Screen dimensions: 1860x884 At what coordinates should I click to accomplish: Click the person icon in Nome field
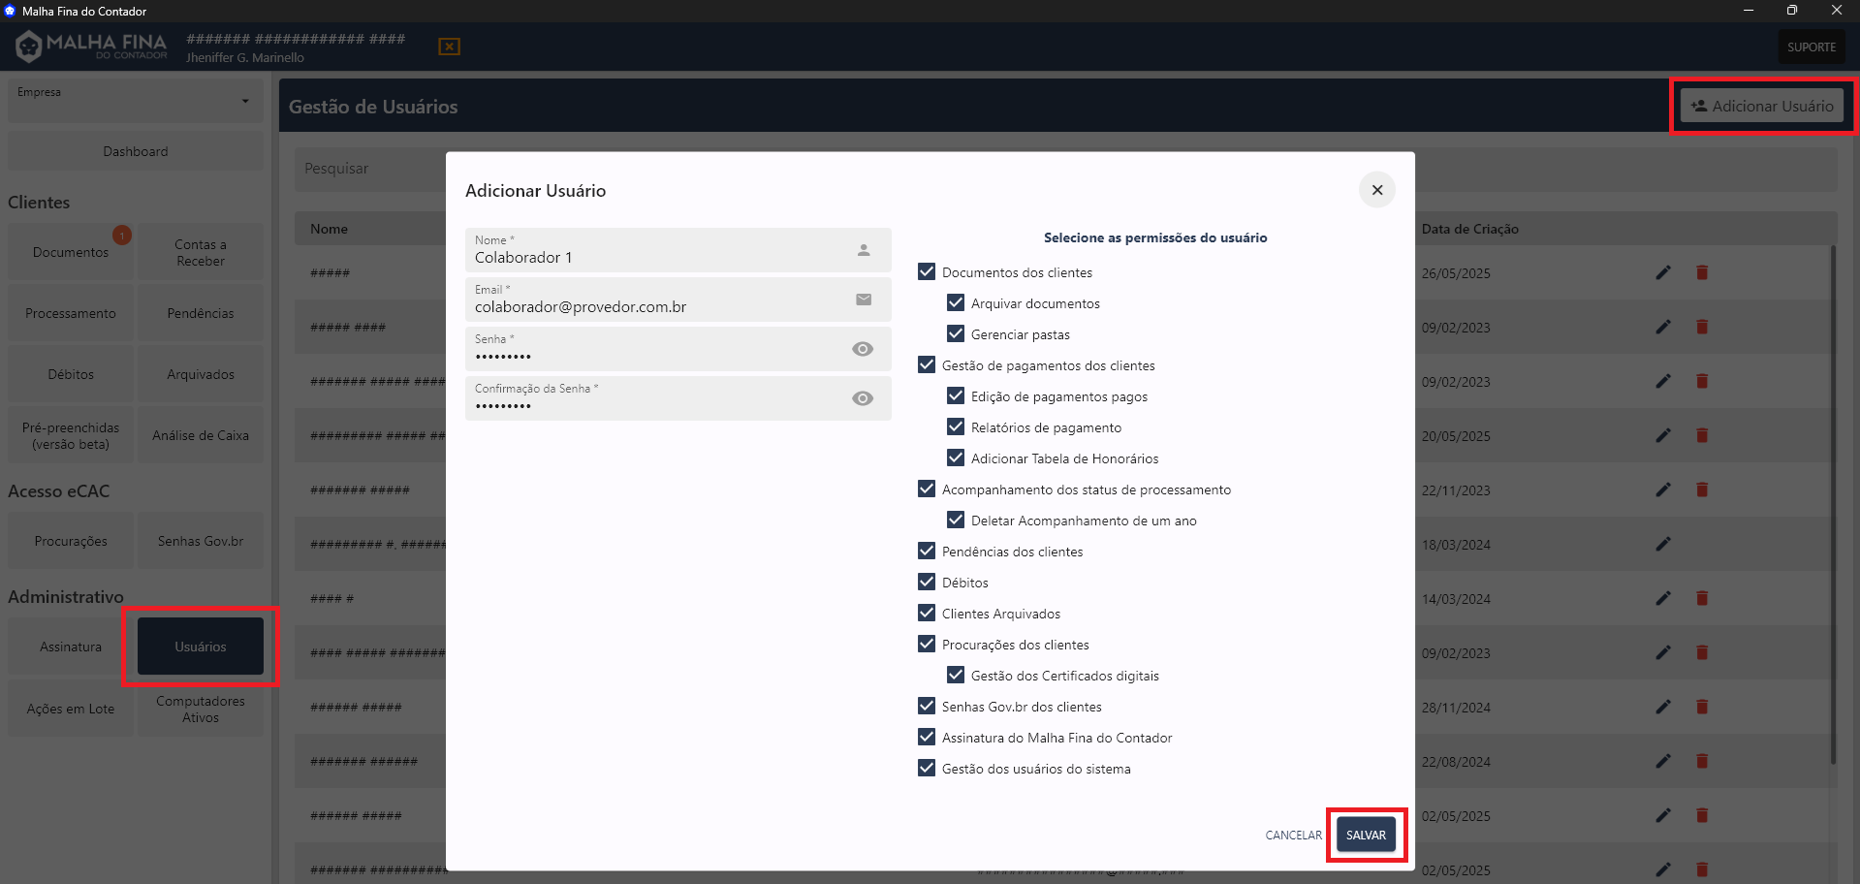pyautogui.click(x=863, y=250)
